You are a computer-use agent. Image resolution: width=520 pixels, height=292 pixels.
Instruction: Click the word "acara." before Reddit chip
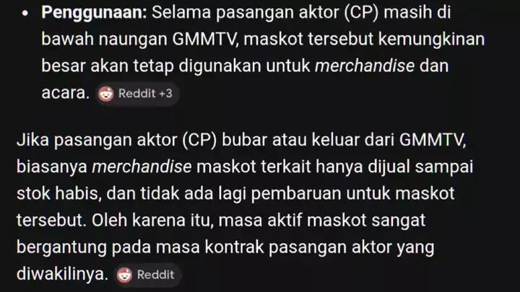click(x=66, y=93)
